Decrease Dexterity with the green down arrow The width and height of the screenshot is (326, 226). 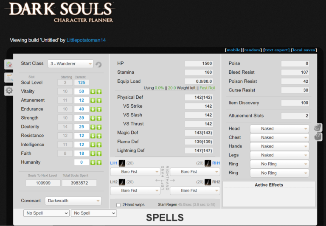point(93,127)
